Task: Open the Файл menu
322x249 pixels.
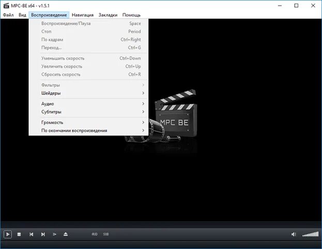Action: click(x=8, y=15)
